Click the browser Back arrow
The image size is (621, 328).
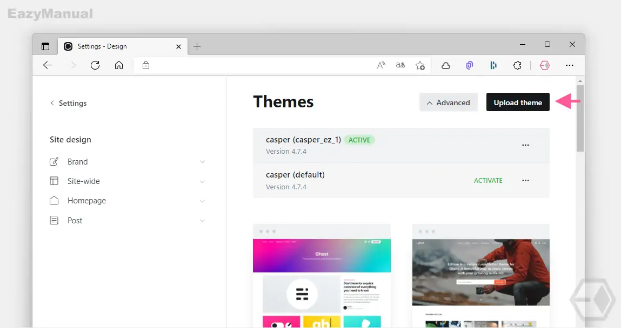48,65
